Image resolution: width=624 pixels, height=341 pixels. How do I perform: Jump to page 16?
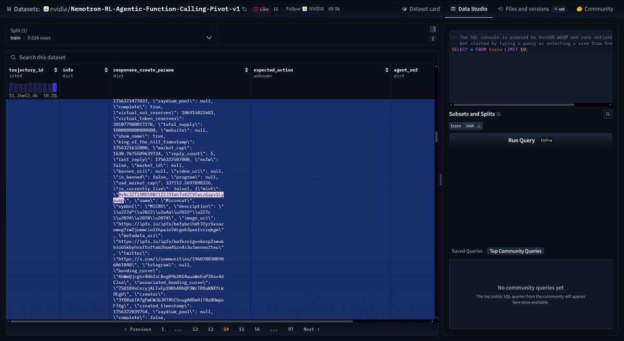[257, 329]
